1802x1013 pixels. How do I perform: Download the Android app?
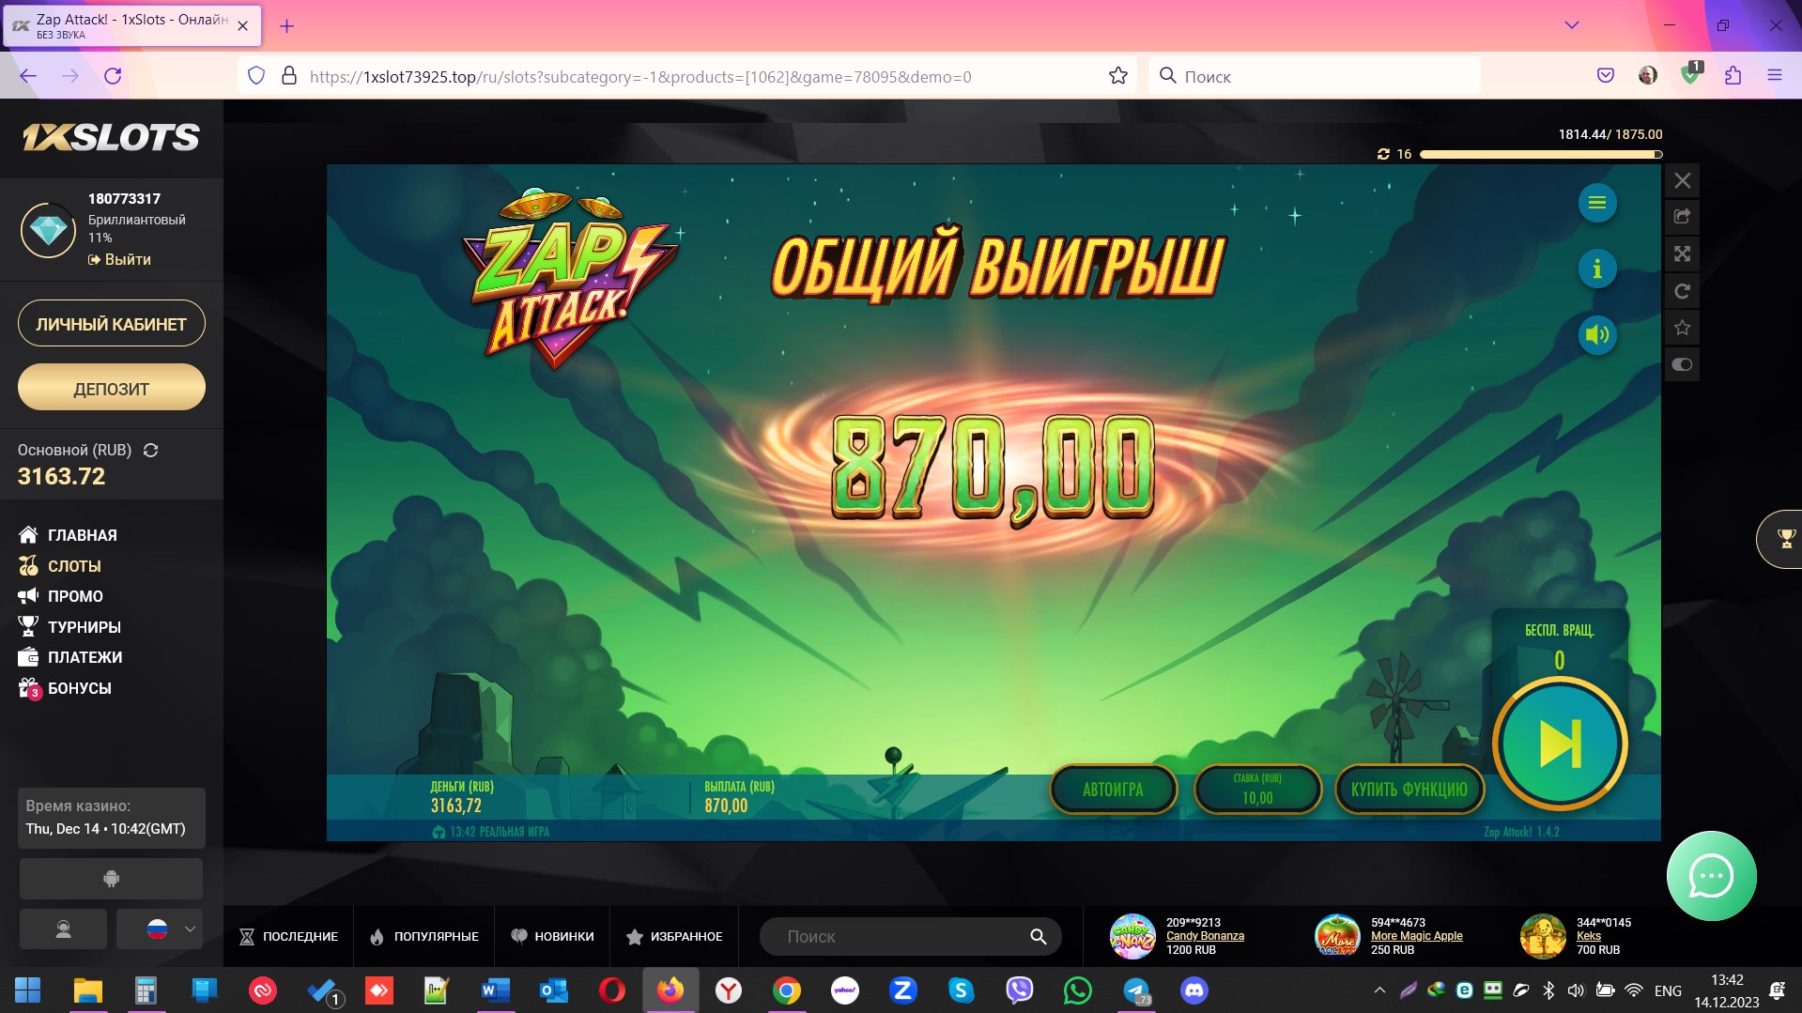(x=111, y=879)
